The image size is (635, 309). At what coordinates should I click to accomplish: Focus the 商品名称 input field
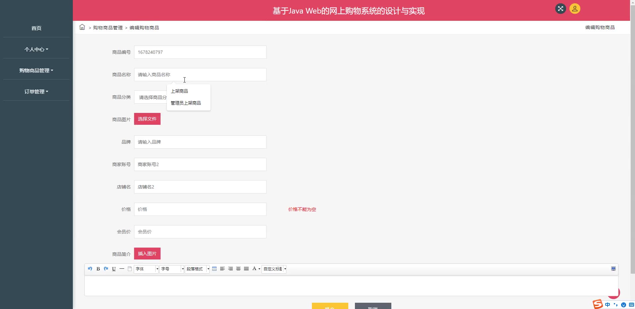click(200, 75)
